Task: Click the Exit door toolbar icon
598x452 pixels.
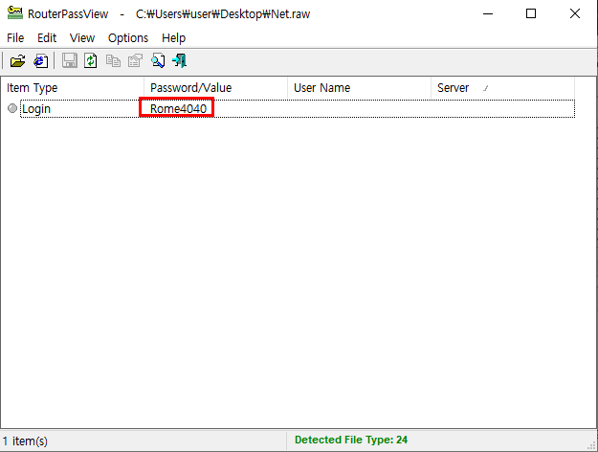Action: click(179, 61)
